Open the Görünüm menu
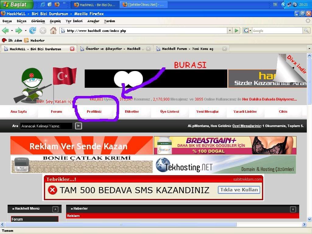 (x=38, y=21)
